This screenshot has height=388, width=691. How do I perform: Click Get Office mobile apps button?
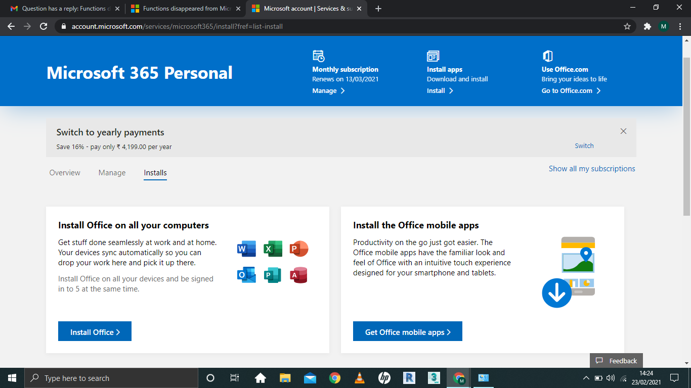pyautogui.click(x=408, y=331)
